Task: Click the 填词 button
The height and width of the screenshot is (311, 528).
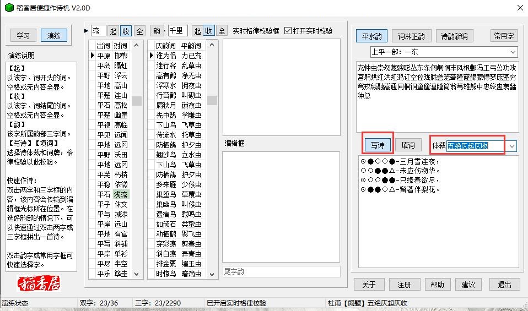Action: [x=408, y=145]
